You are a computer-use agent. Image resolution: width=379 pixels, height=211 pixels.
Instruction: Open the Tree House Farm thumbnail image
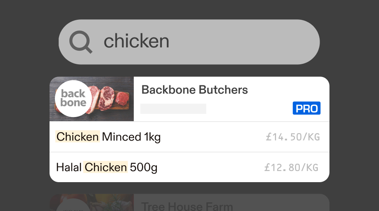coord(92,203)
